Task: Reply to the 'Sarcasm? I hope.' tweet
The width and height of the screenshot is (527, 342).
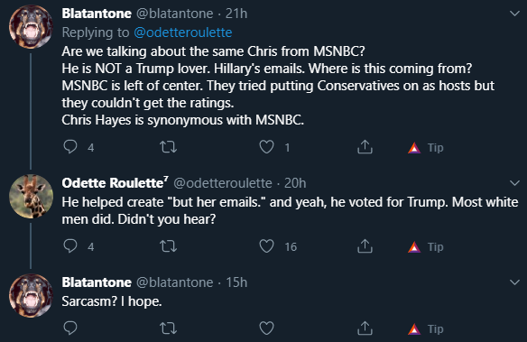Action: point(70,328)
